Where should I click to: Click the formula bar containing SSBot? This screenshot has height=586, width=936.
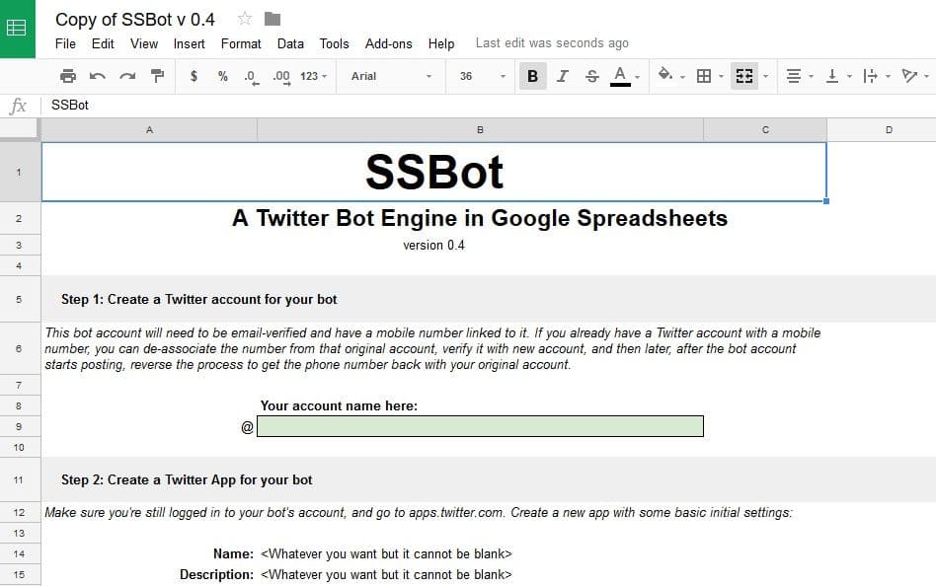click(x=489, y=105)
